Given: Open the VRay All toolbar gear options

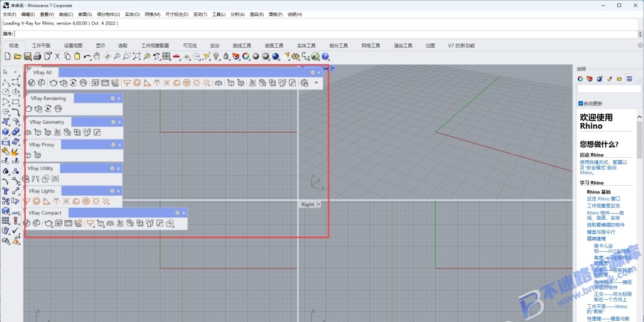Looking at the screenshot, I should [x=312, y=73].
